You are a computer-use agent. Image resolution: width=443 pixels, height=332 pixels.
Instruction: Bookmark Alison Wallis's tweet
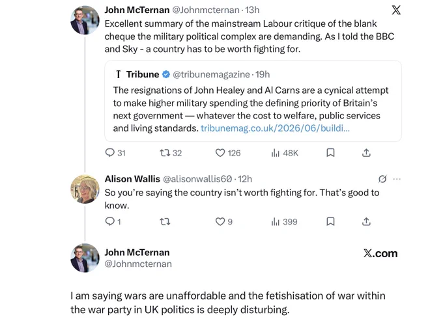pyautogui.click(x=330, y=221)
